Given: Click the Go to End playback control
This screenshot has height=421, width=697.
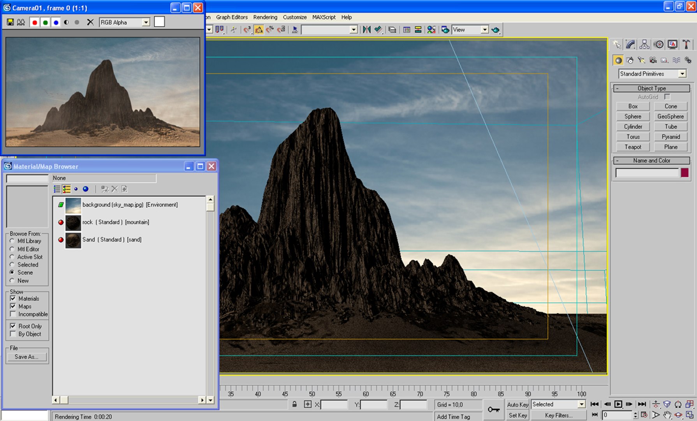Looking at the screenshot, I should click(642, 404).
